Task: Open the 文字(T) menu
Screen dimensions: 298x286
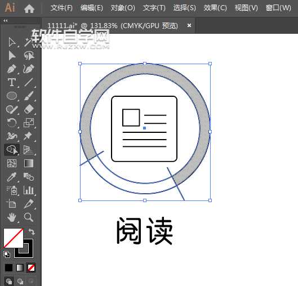Action: (x=154, y=8)
